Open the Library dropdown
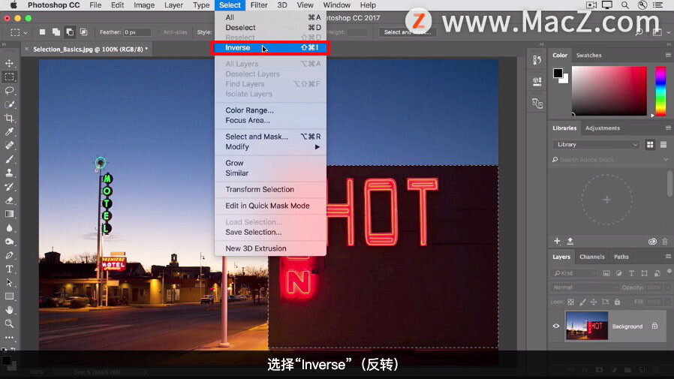Image resolution: width=674 pixels, height=379 pixels. [x=596, y=145]
